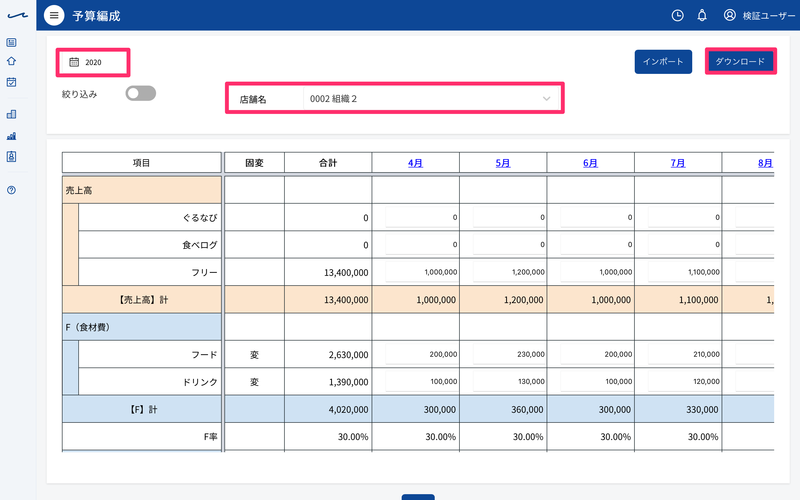The height and width of the screenshot is (500, 800).
Task: Toggle the 絞り込み filter switch
Action: [141, 94]
